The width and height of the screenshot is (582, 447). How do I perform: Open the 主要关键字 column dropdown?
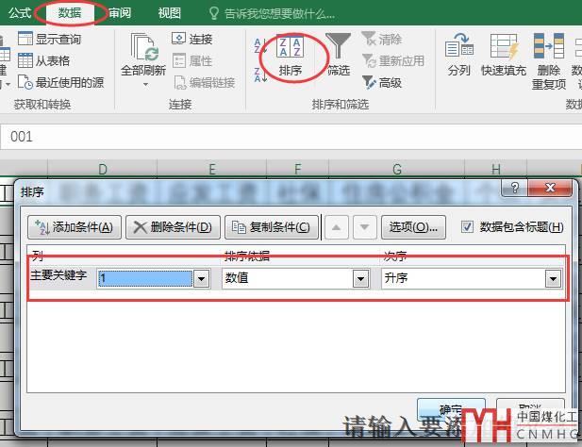[x=202, y=278]
